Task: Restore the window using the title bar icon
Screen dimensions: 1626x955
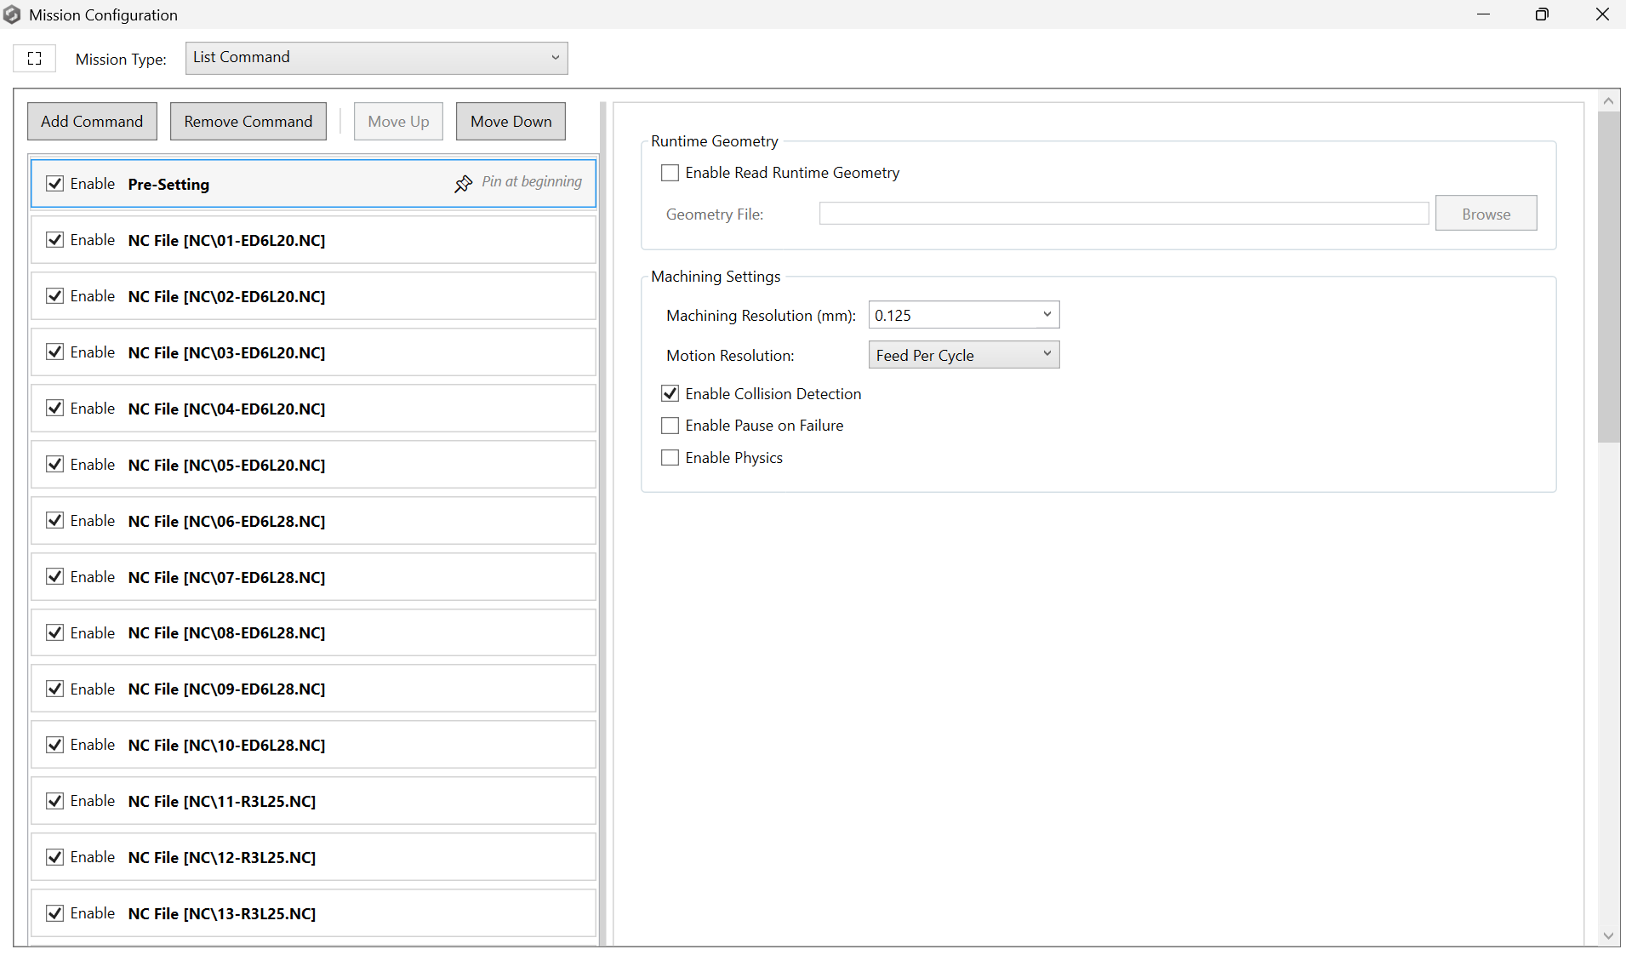Action: coord(1541,14)
